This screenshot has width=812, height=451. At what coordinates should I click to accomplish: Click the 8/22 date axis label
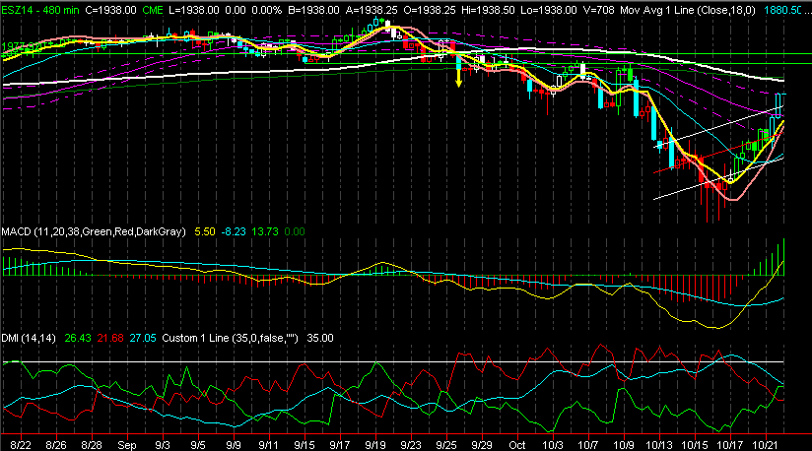click(x=20, y=445)
